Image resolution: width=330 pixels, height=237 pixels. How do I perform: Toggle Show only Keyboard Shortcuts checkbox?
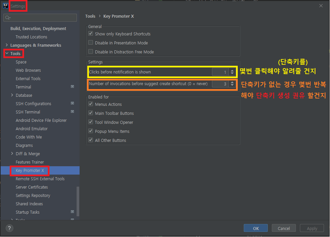[91, 33]
